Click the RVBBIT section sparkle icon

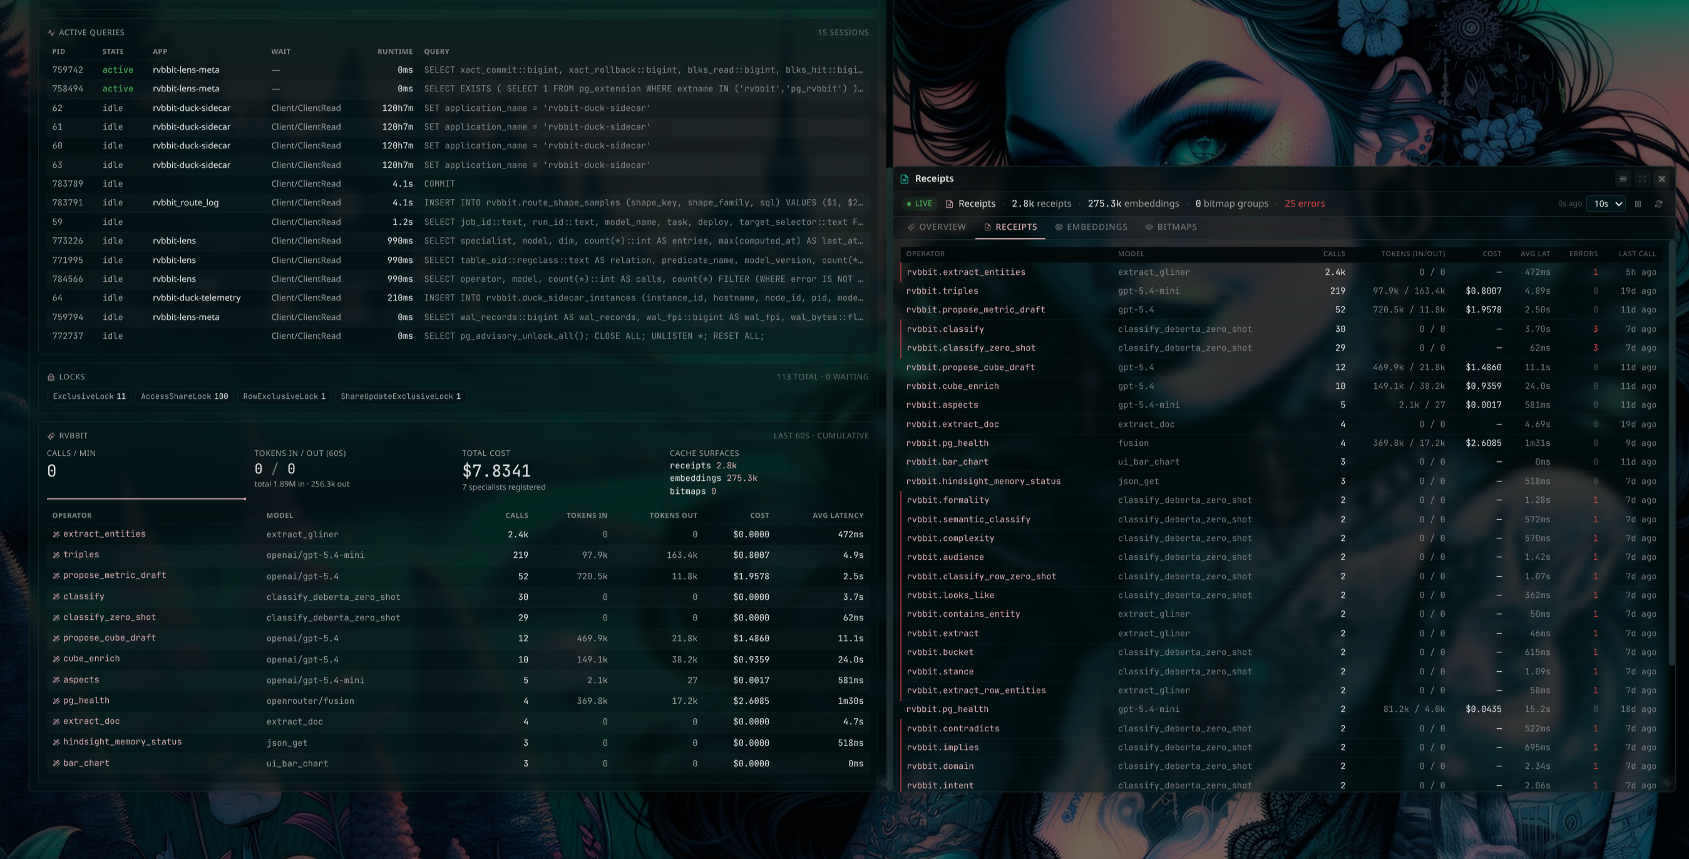(x=51, y=436)
